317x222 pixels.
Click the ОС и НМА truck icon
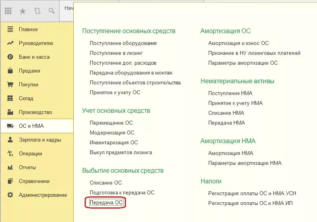10,126
